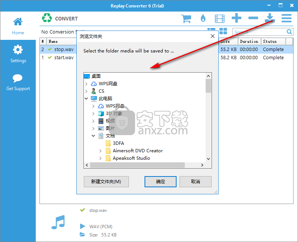Confirm with the 确定 button

(x=161, y=182)
